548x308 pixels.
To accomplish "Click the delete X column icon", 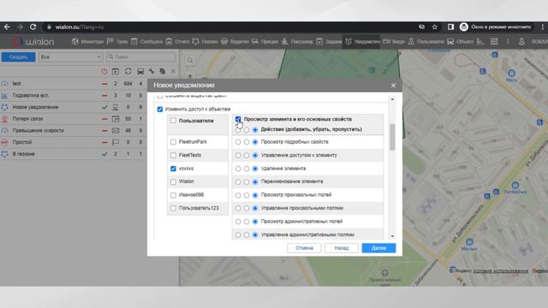I will (173, 71).
